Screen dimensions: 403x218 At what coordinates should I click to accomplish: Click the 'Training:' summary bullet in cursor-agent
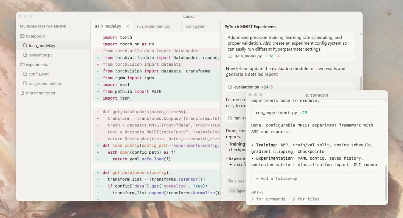click(312, 148)
